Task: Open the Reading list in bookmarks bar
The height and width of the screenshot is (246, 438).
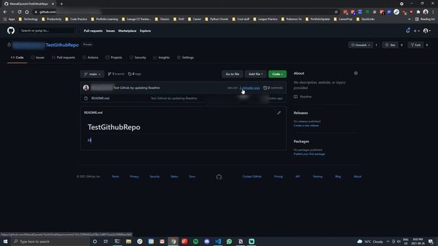Action: [424, 19]
